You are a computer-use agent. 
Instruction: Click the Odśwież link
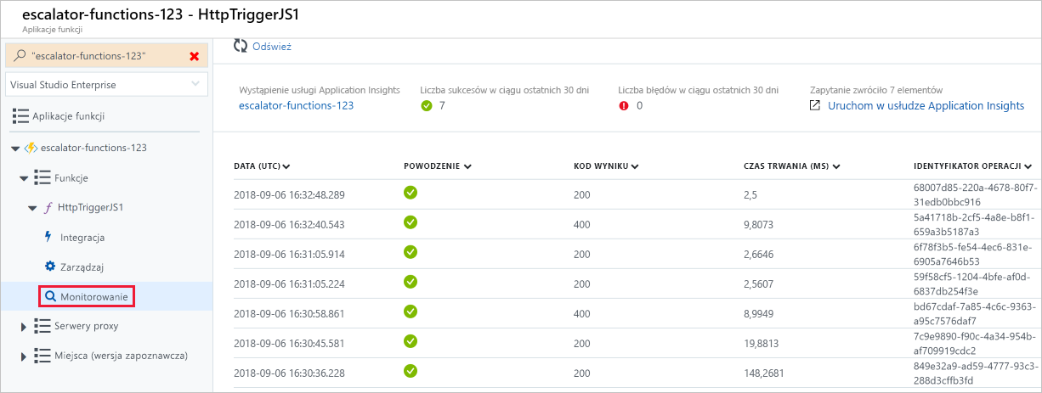(272, 47)
